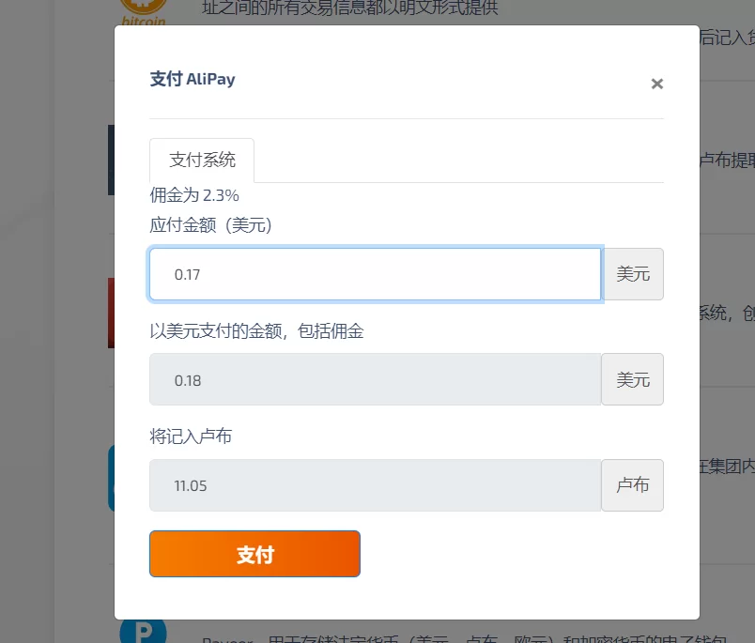Click the 应付金额（美元）label
Image resolution: width=755 pixels, height=643 pixels.
[x=210, y=225]
